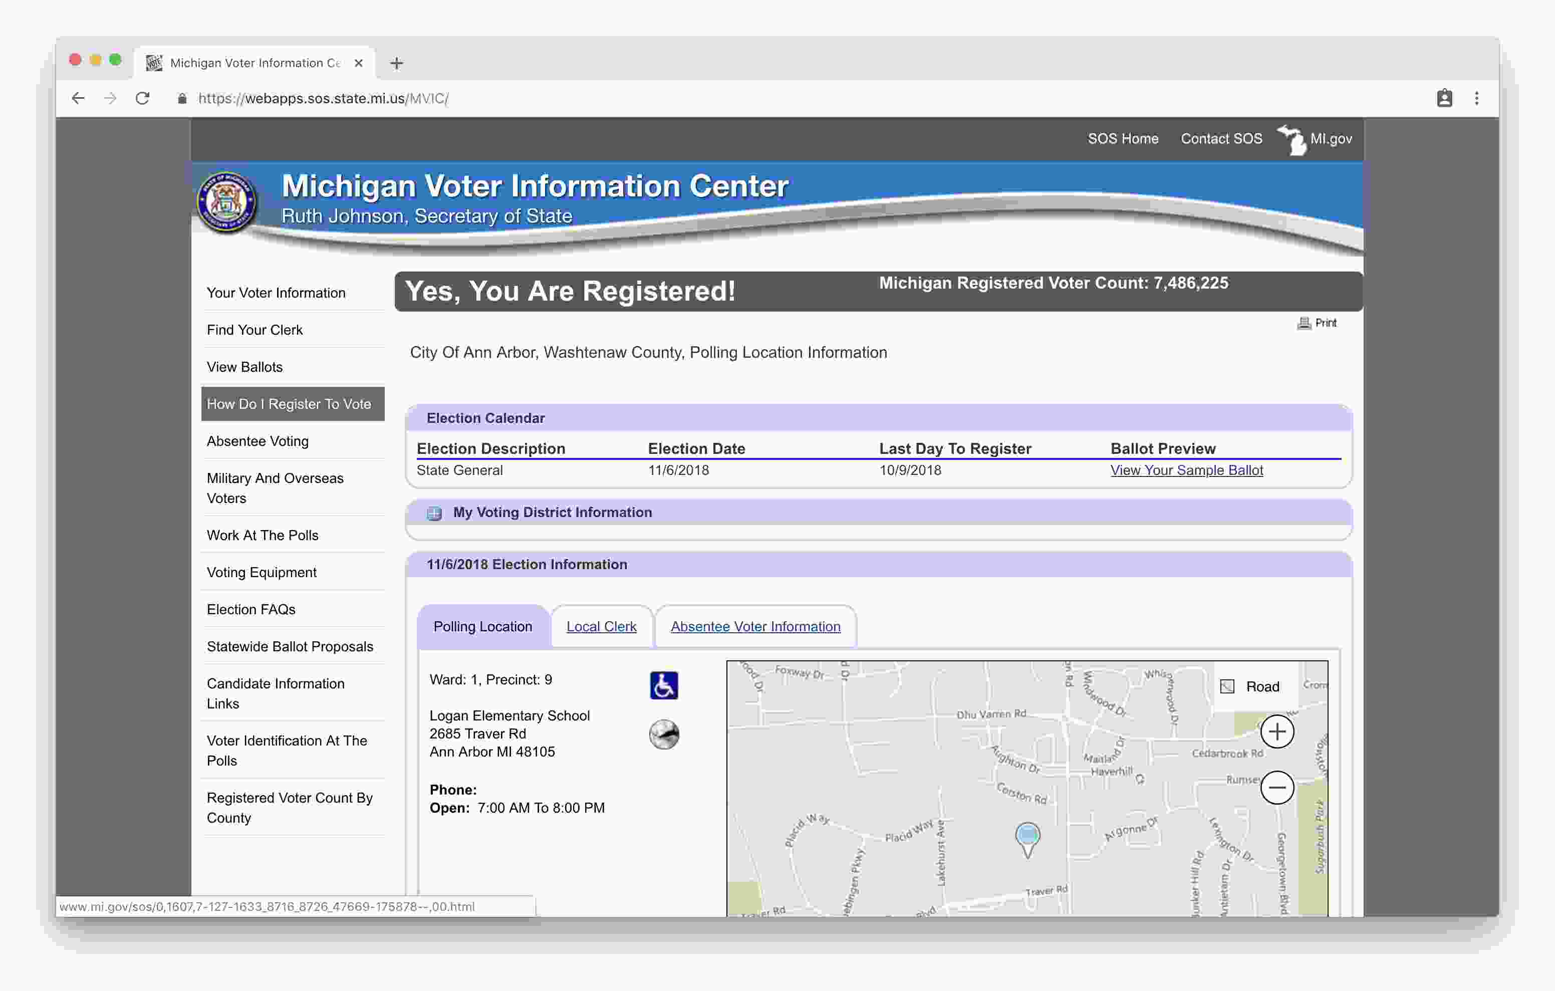Screen dimensions: 1555x991
Task: Click the Contact SOS link
Action: pos(1221,139)
